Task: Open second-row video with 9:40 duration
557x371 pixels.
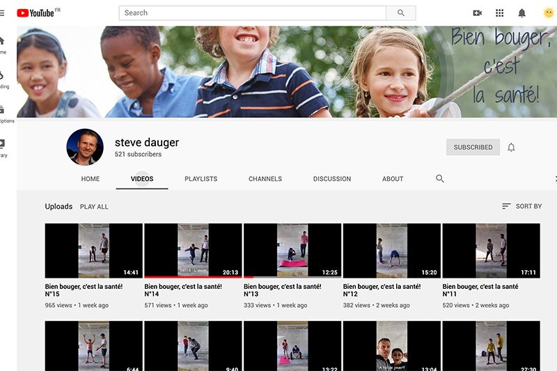Action: (193, 346)
